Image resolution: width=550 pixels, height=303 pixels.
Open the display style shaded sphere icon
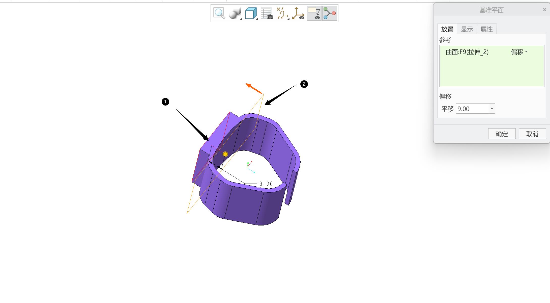(x=235, y=13)
